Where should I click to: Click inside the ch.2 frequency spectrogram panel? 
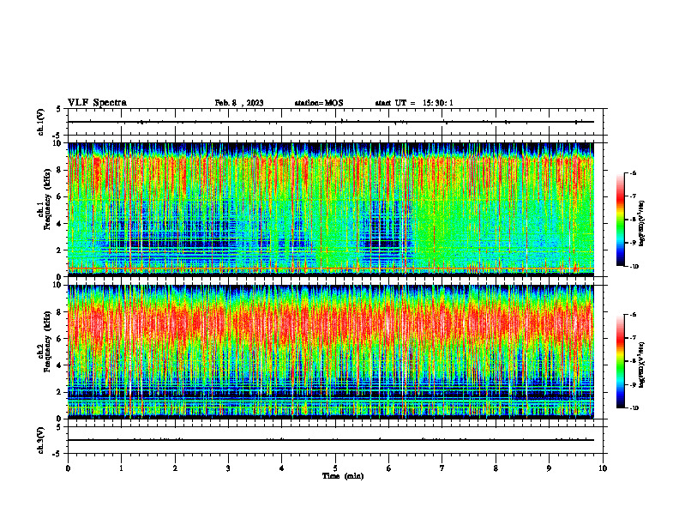click(331, 352)
